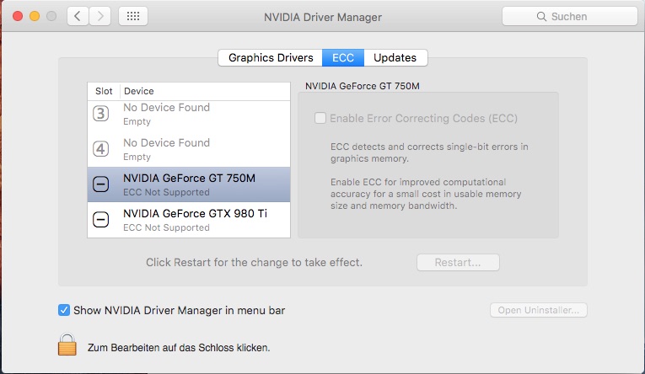Click the forward navigation arrow
The height and width of the screenshot is (374, 645).
[x=100, y=17]
